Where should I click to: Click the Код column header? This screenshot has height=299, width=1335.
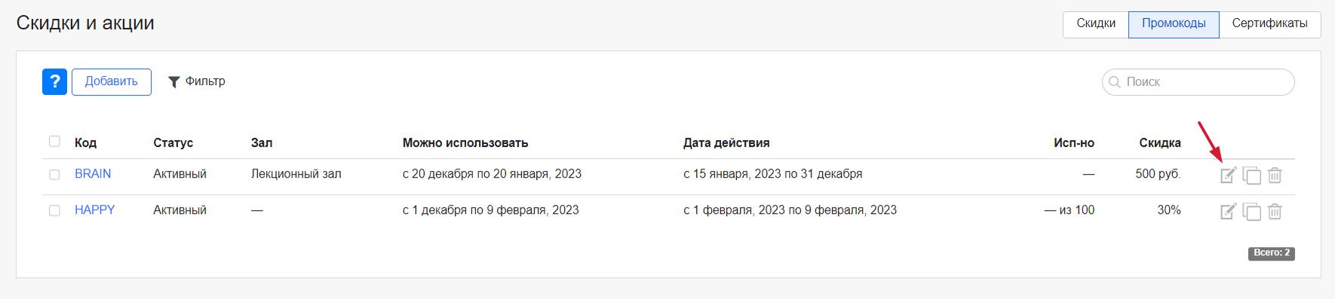point(85,142)
